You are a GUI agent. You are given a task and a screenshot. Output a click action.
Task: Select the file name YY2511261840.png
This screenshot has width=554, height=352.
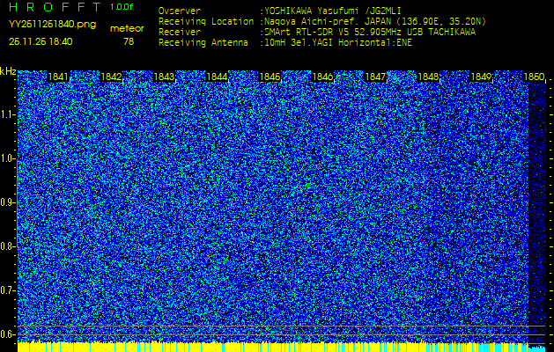(52, 25)
